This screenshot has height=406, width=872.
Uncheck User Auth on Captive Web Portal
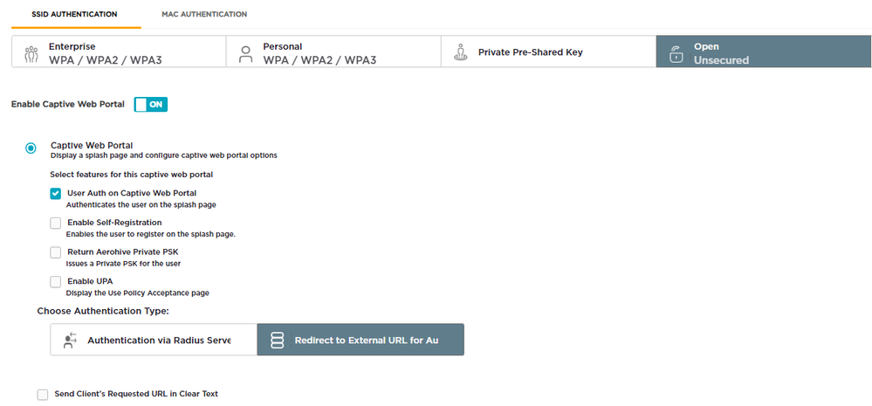coord(56,194)
